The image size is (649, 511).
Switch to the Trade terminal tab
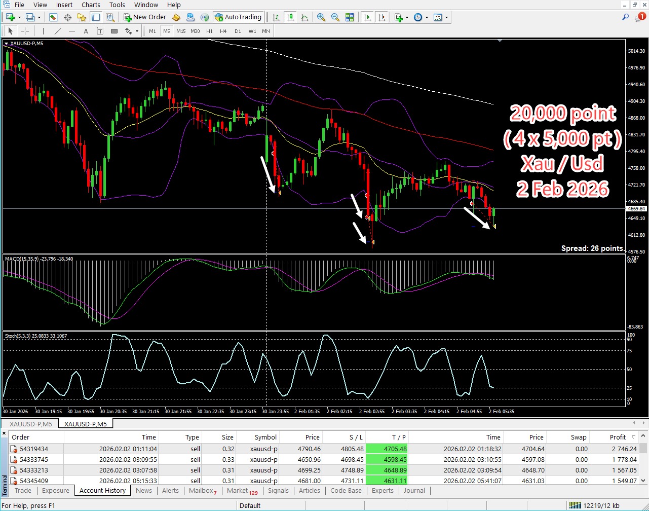pyautogui.click(x=23, y=491)
